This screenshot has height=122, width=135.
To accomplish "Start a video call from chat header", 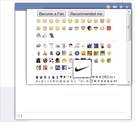I will tap(115, 7).
